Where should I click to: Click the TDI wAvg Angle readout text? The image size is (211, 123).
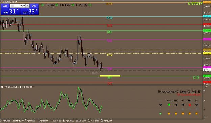(179, 91)
